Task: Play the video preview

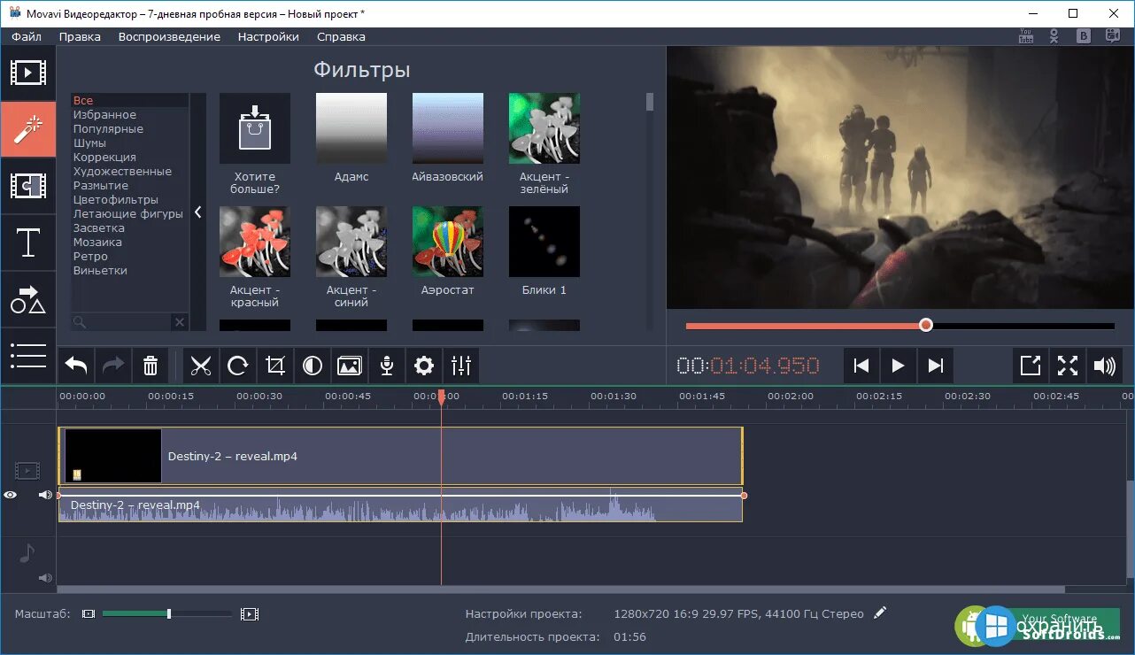Action: point(898,366)
